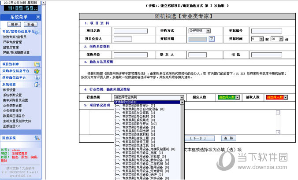Image resolution: width=298 pixels, height=180 pixels.
Task: Click the 折叠 button in system menu
Action: click(30, 25)
